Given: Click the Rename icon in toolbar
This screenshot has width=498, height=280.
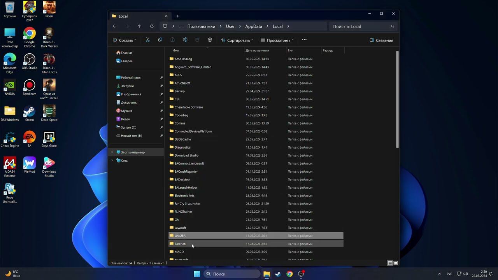Looking at the screenshot, I should (x=185, y=40).
